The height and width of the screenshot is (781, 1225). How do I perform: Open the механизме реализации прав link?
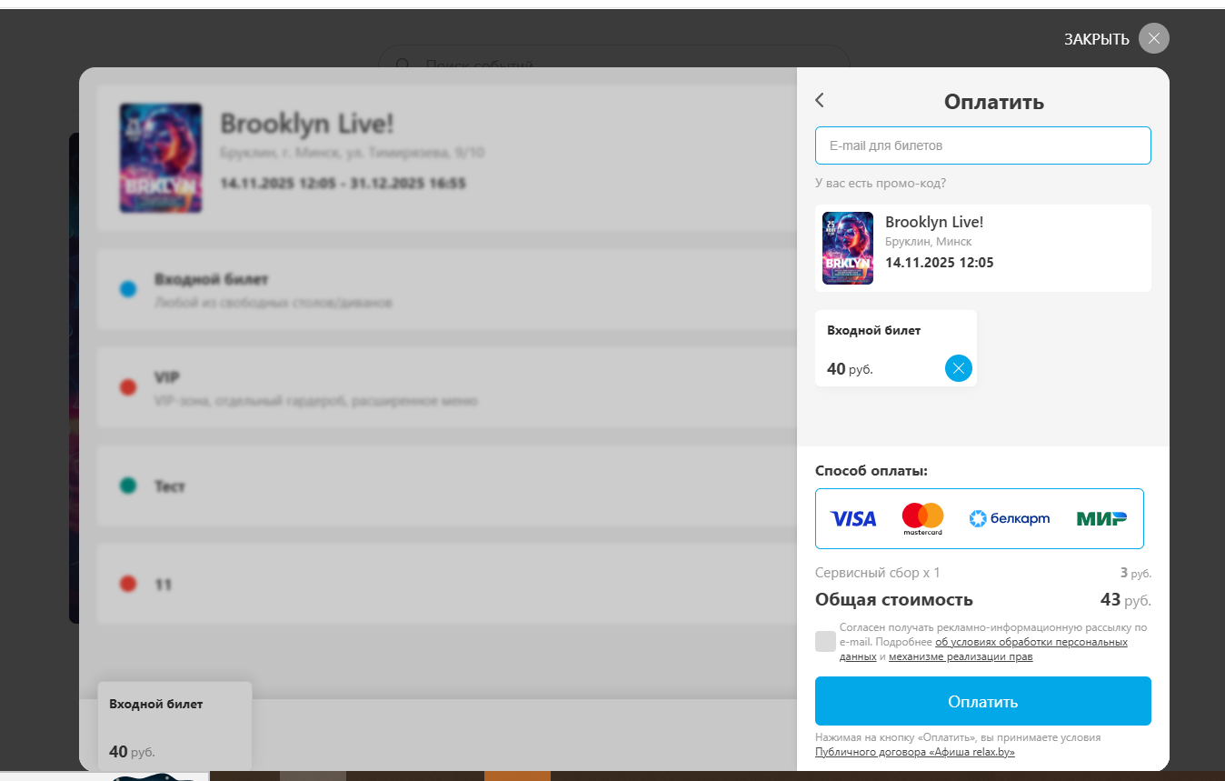pyautogui.click(x=961, y=656)
